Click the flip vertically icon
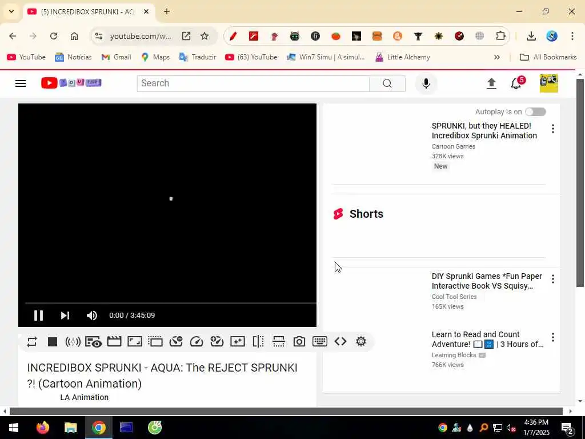The image size is (585, 439). click(x=279, y=342)
